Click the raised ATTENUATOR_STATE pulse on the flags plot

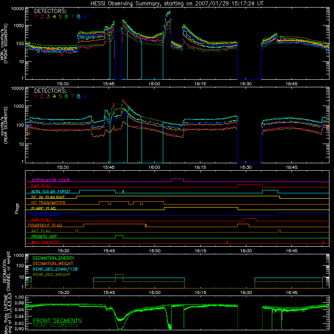coord(177,180)
